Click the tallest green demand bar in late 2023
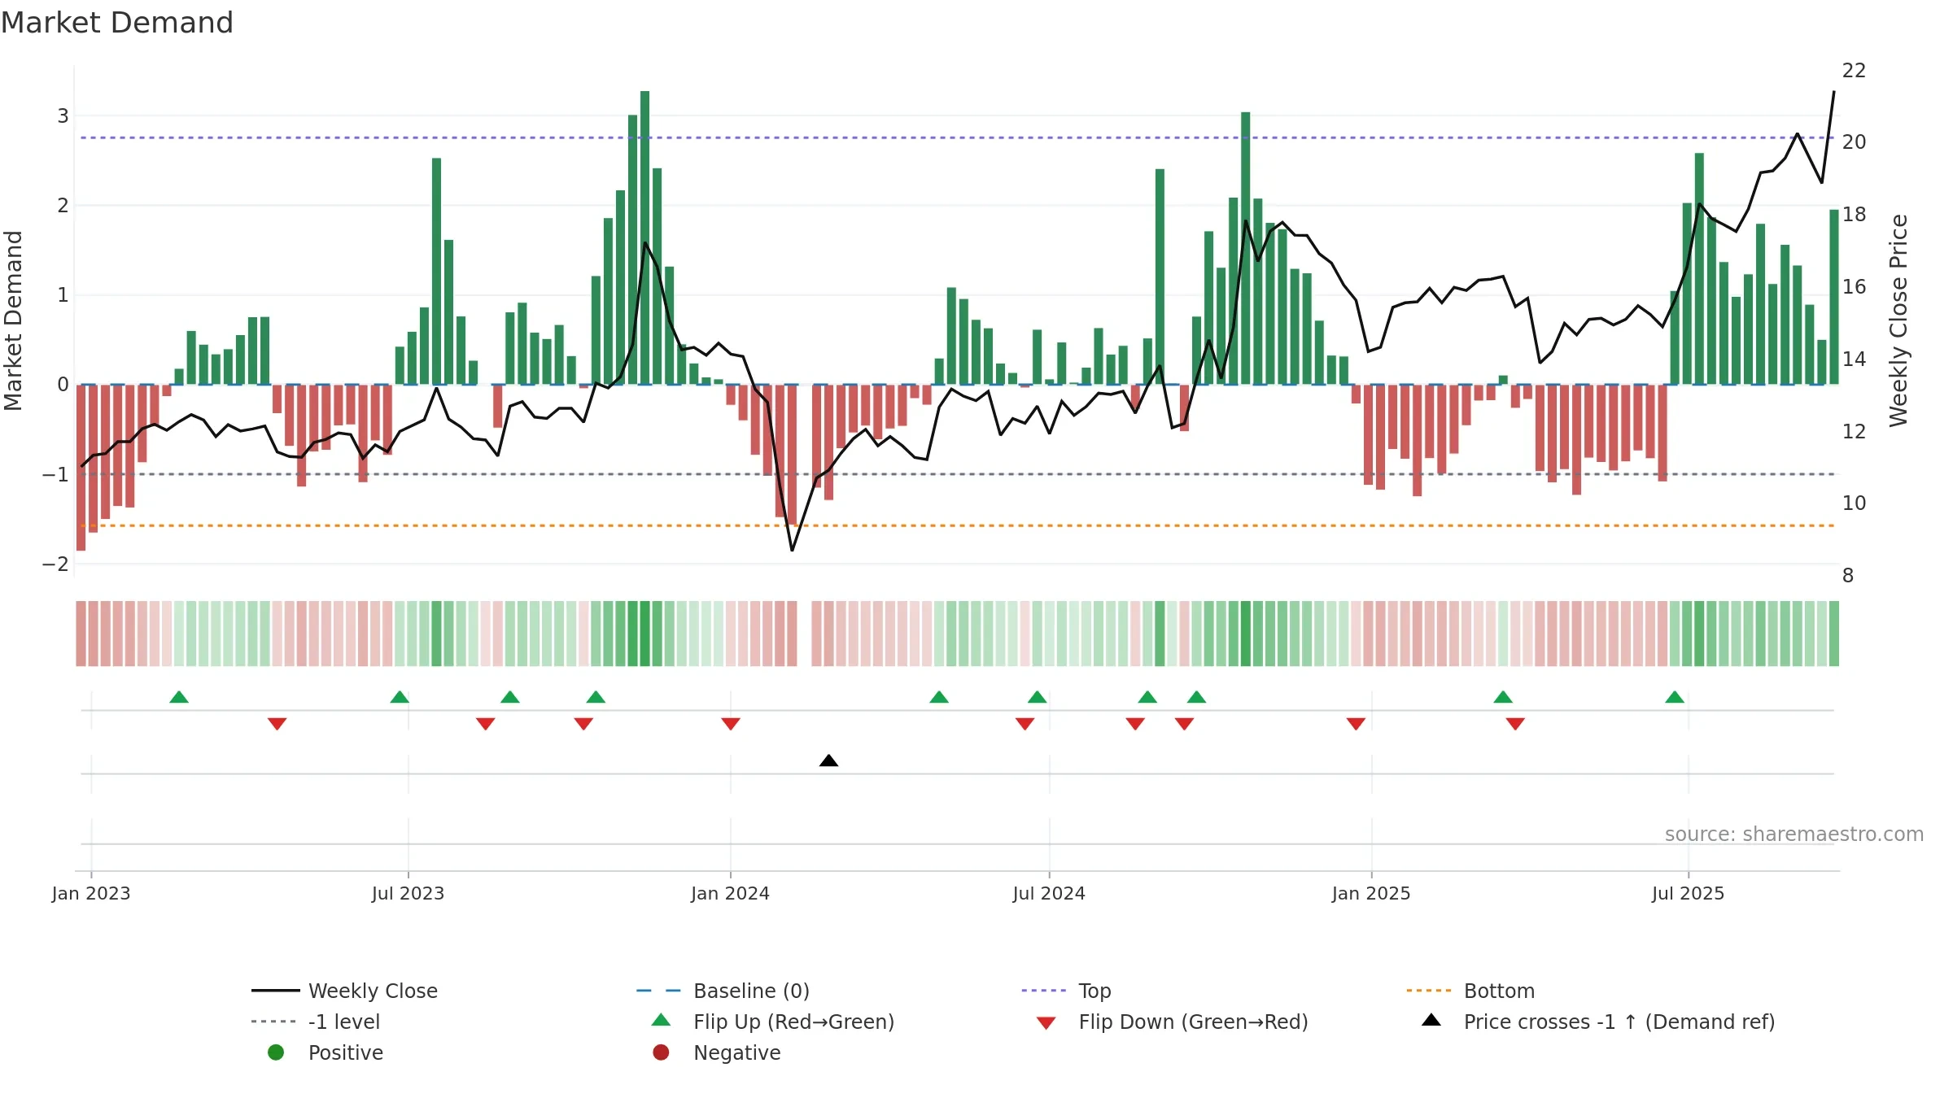This screenshot has height=1098, width=1953. (644, 237)
